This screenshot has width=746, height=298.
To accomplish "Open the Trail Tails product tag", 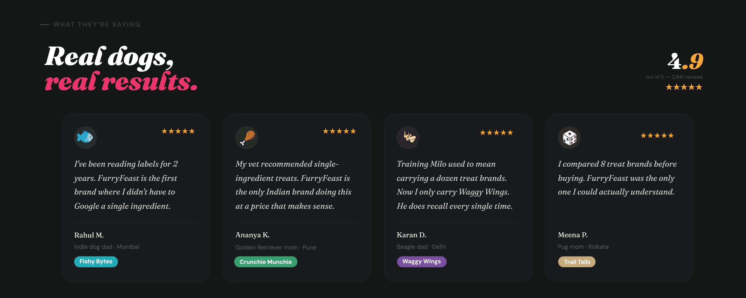I will pos(577,262).
